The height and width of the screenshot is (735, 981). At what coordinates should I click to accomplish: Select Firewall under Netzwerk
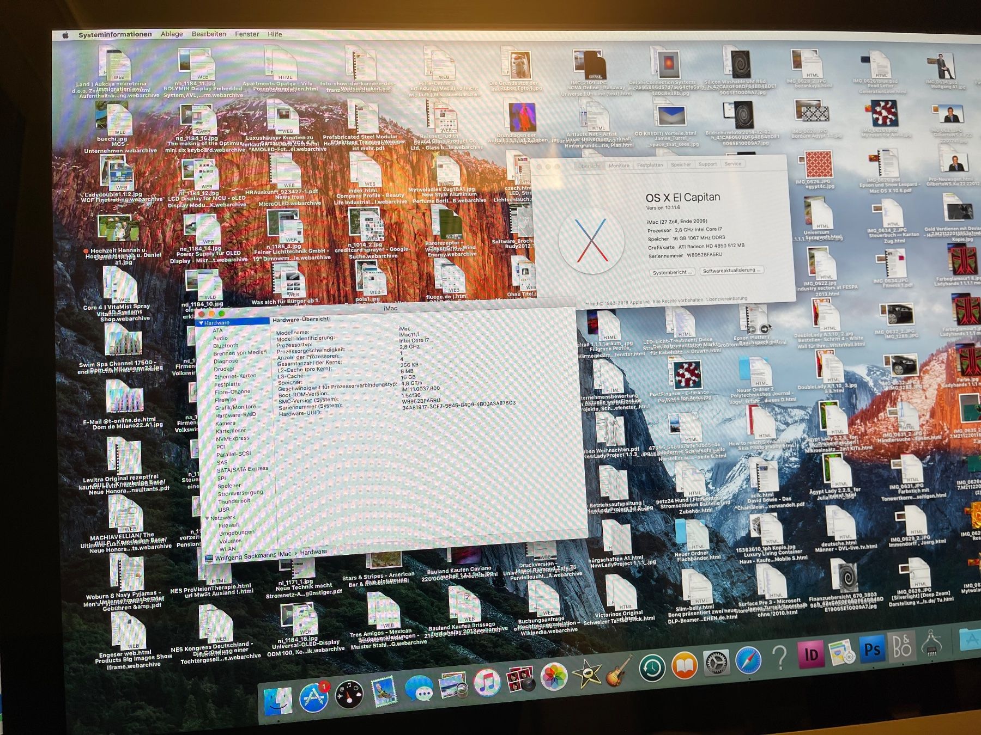(x=228, y=525)
